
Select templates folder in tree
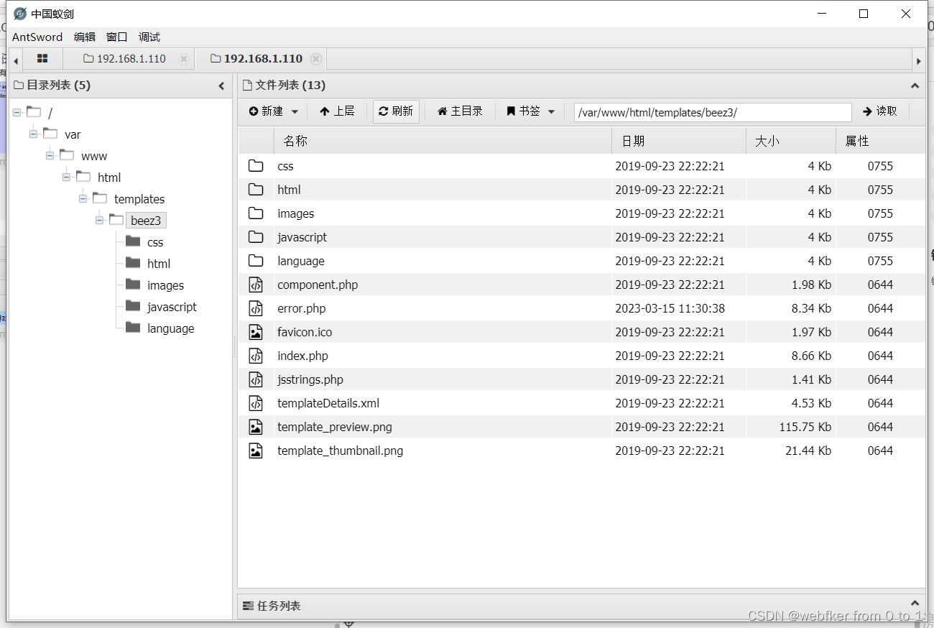click(x=139, y=199)
